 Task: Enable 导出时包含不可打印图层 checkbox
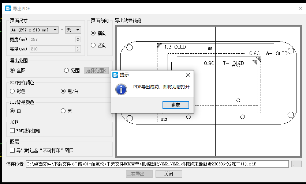pos(42,150)
